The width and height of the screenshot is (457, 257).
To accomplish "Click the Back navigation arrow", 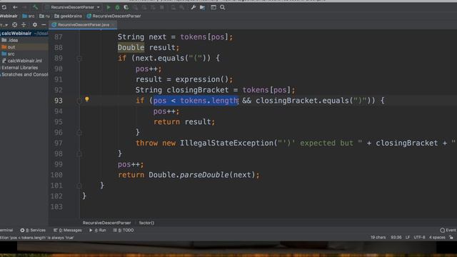I will pyautogui.click(x=15, y=7).
